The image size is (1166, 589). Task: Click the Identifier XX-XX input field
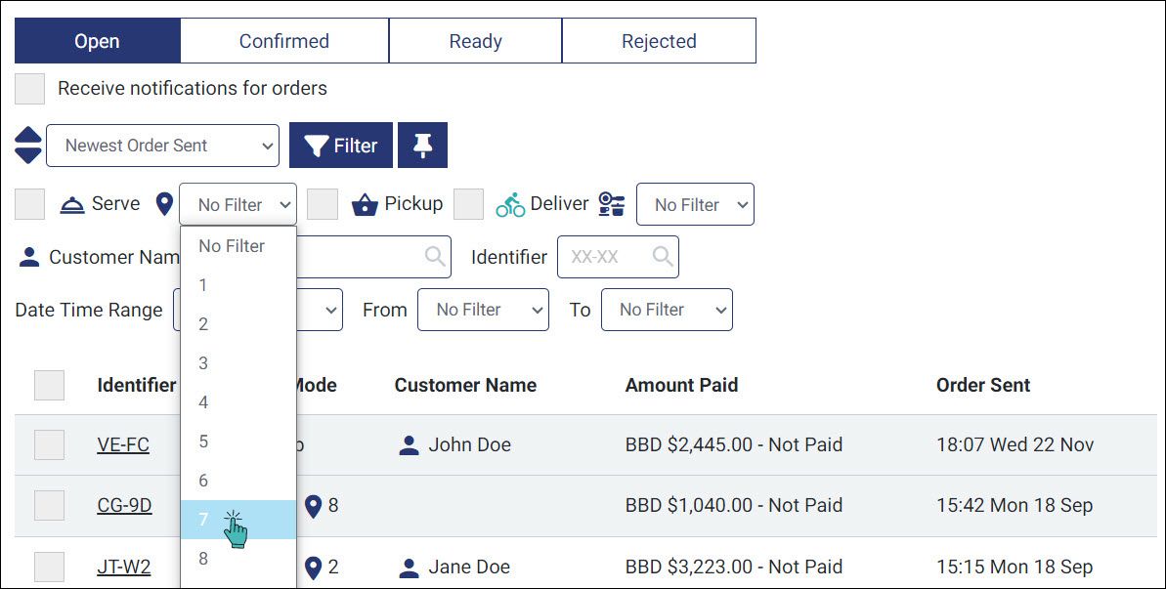click(617, 257)
